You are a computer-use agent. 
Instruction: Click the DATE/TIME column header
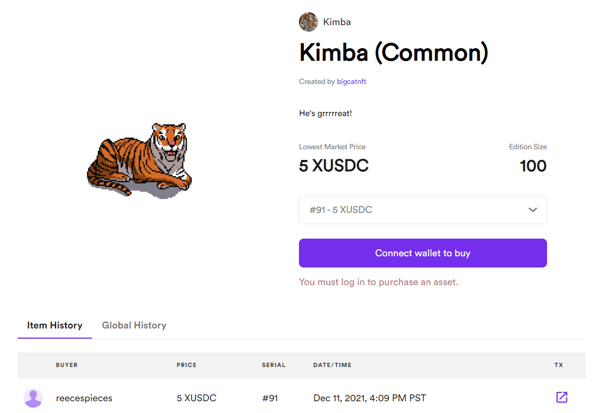tap(333, 365)
